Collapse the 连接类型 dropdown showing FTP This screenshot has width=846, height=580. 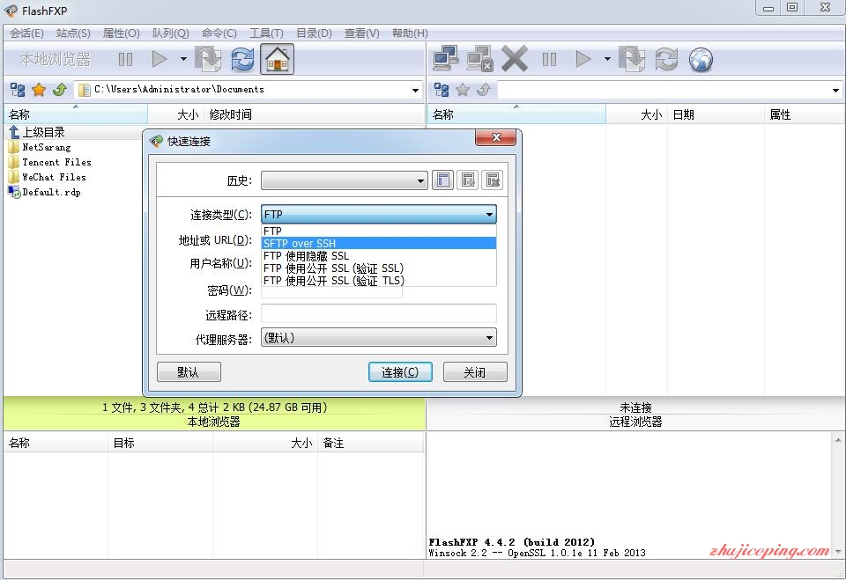pyautogui.click(x=489, y=215)
